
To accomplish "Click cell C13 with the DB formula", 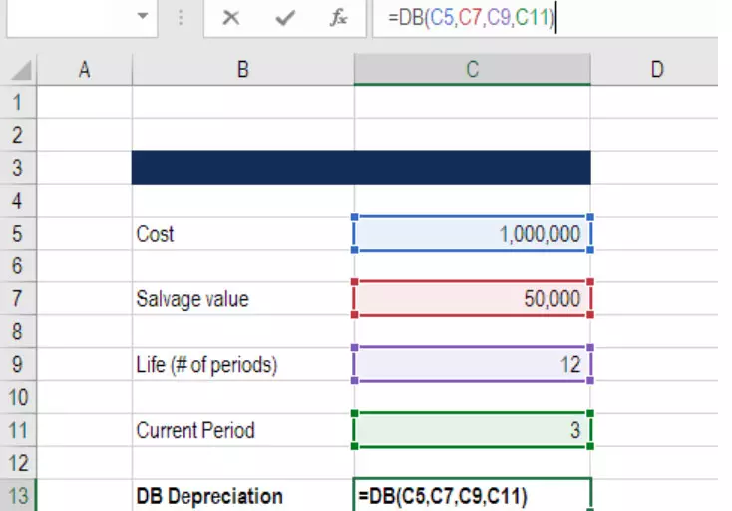I will point(472,496).
